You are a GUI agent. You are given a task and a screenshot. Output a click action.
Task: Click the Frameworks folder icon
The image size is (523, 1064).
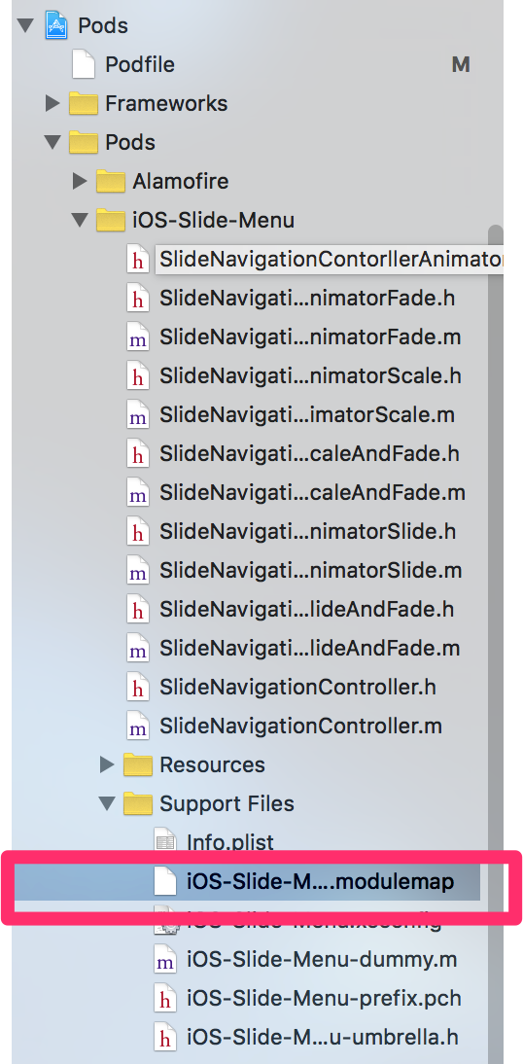(84, 104)
